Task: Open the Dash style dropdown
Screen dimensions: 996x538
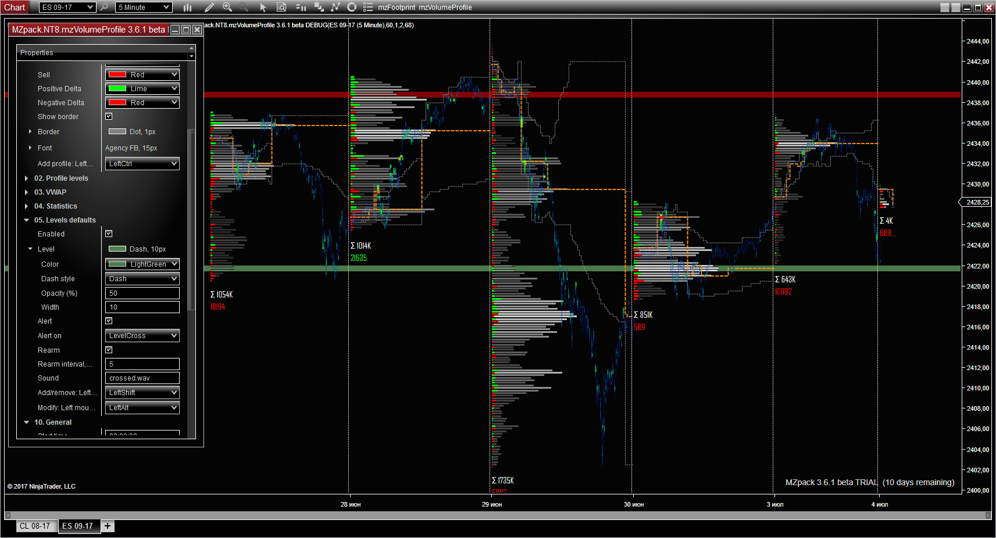Action: (x=142, y=279)
